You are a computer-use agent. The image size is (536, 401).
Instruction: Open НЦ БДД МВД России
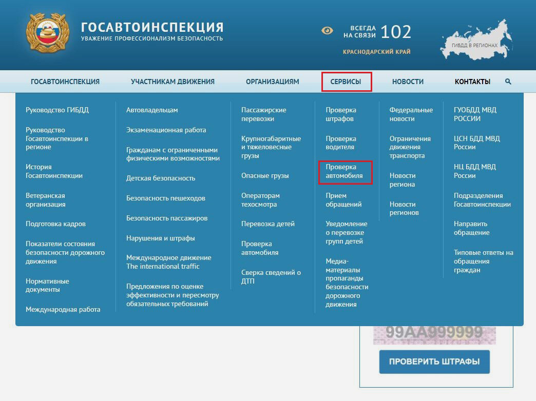click(475, 171)
